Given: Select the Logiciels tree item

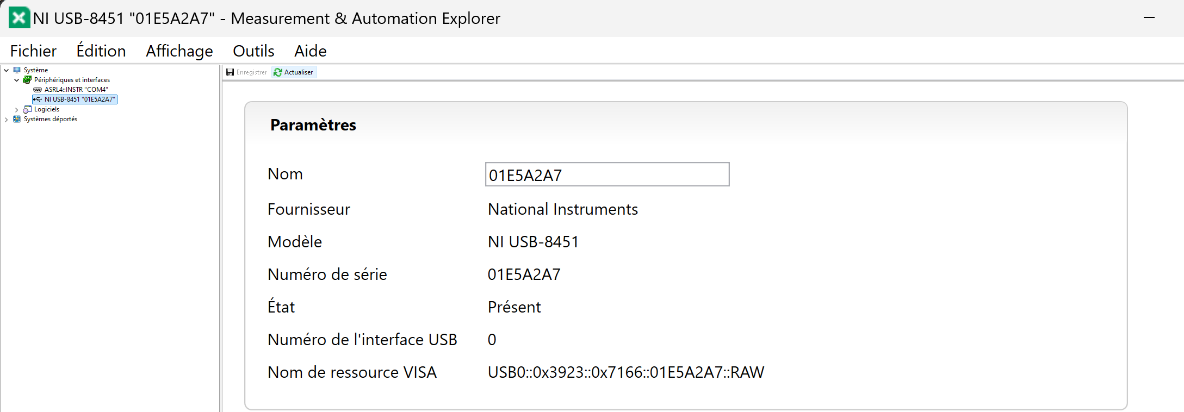Looking at the screenshot, I should click(47, 109).
